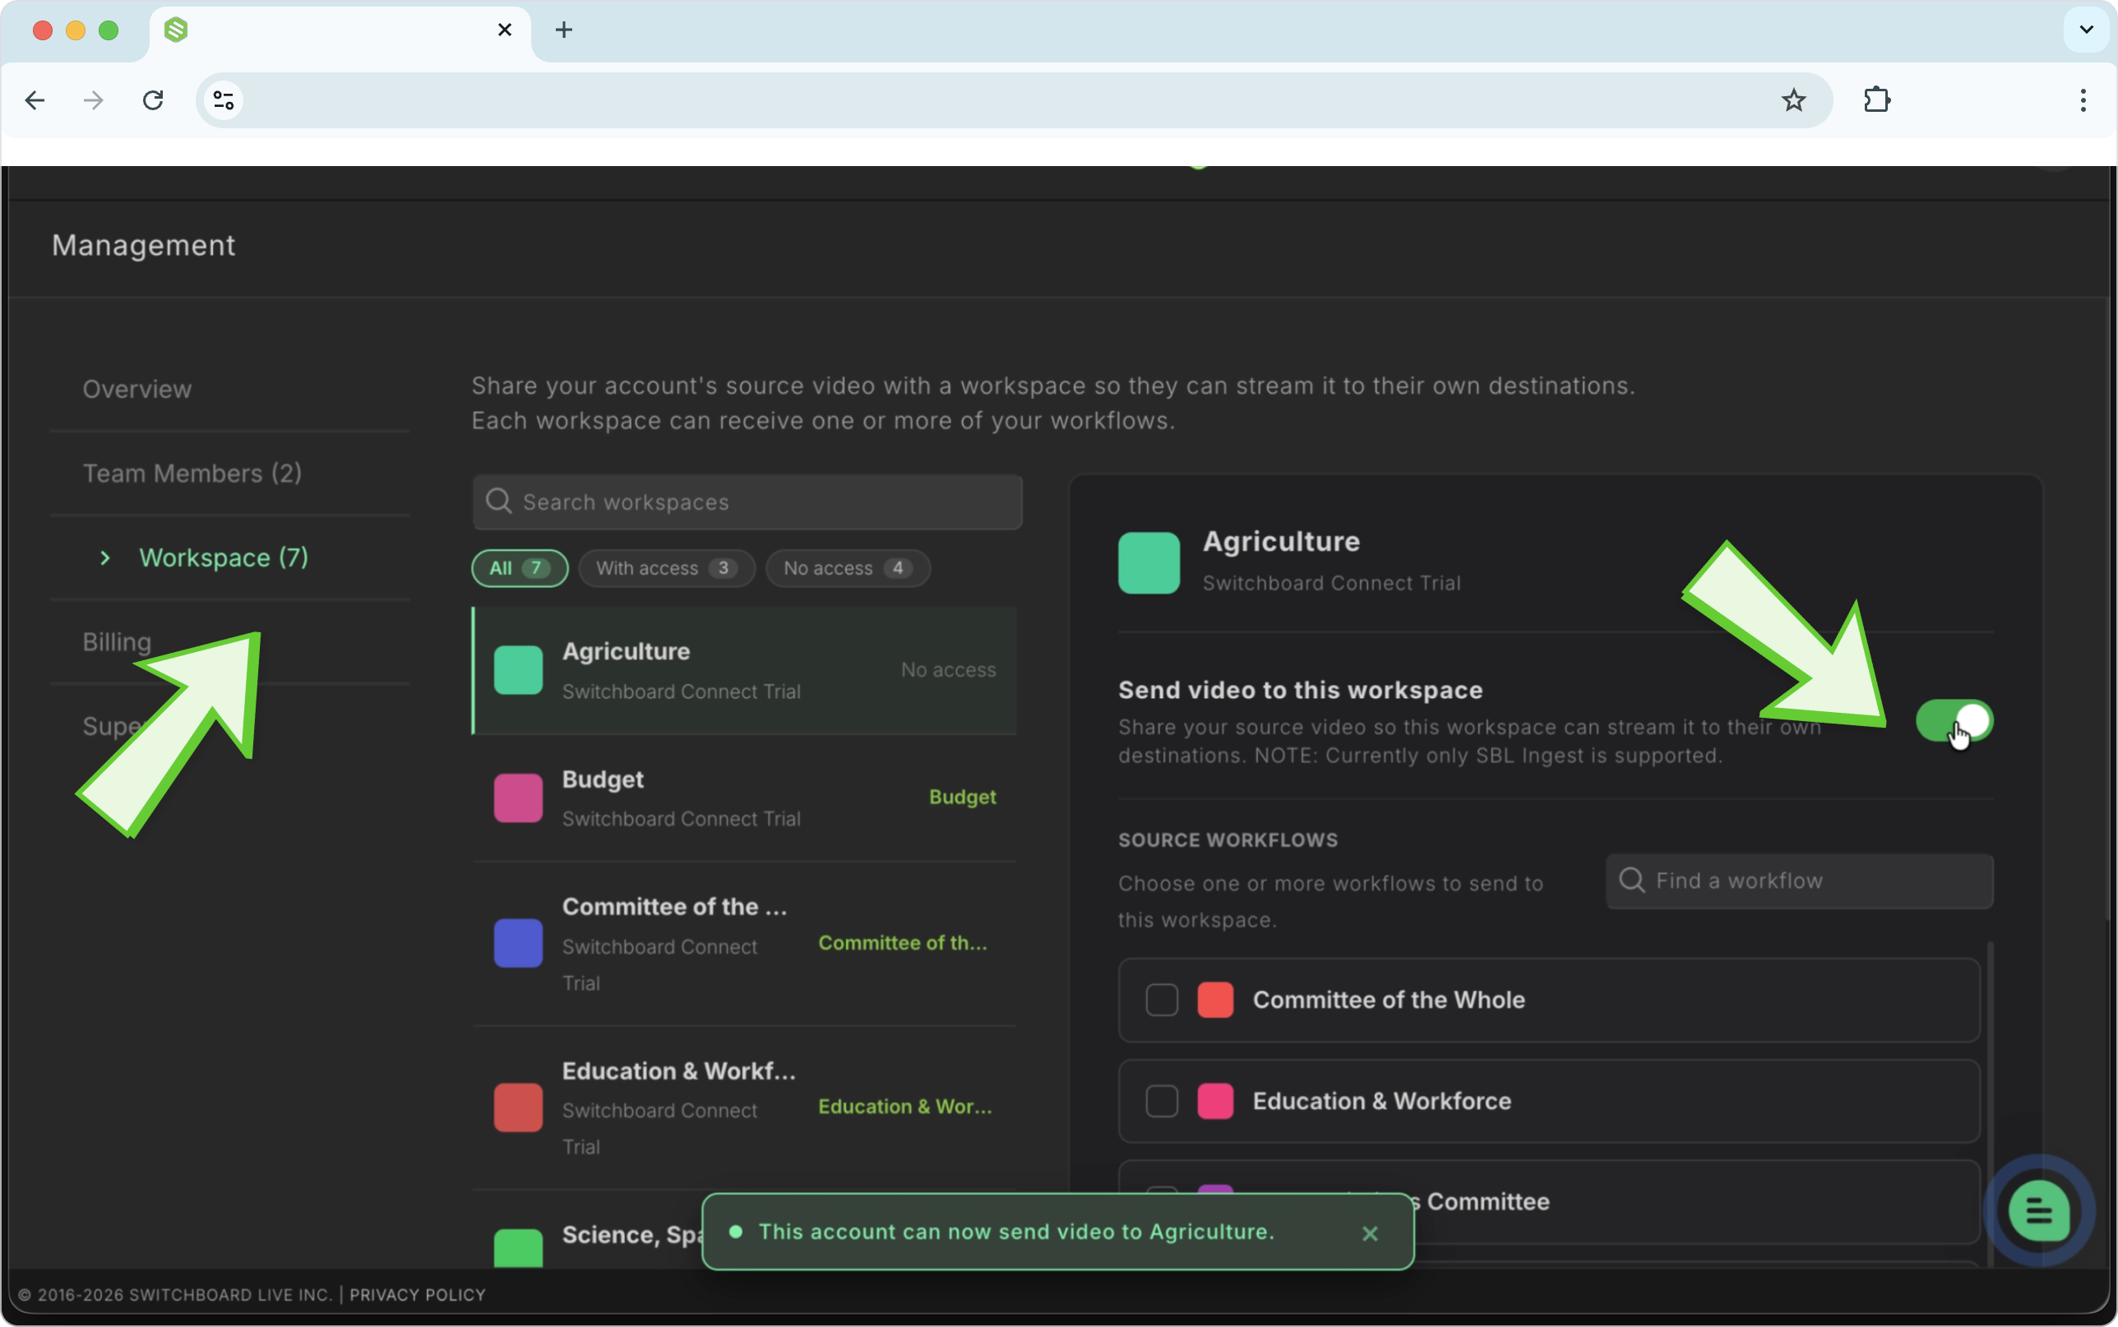Select the Education & Workf... workspace row

click(744, 1107)
